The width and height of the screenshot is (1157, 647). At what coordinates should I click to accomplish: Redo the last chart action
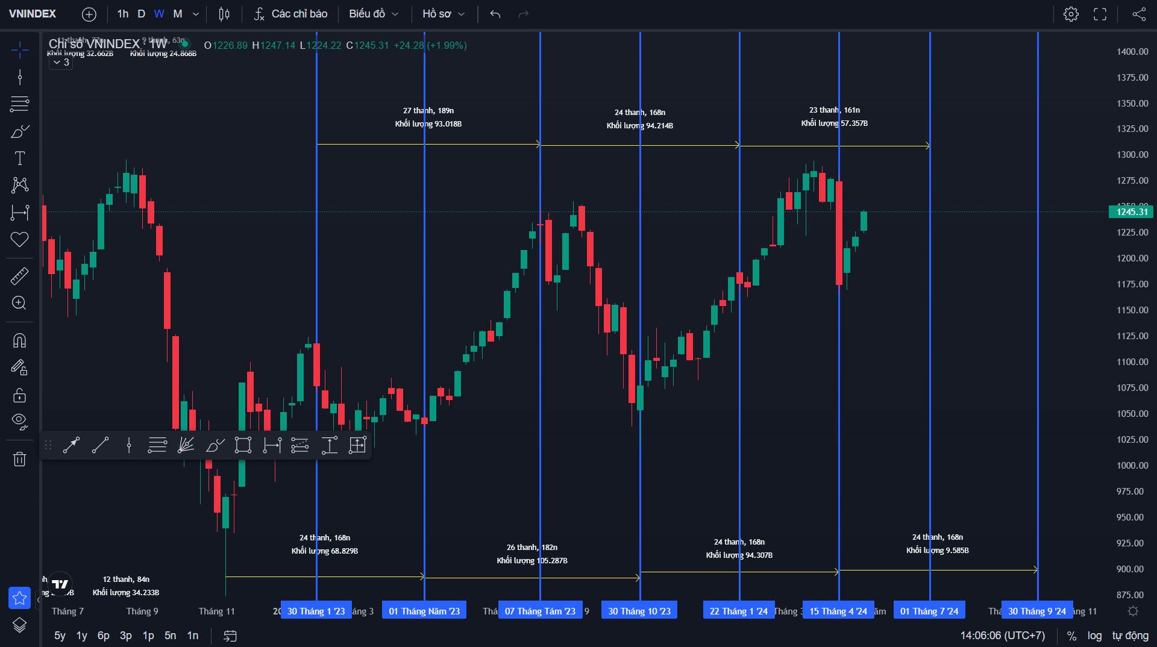(x=524, y=14)
